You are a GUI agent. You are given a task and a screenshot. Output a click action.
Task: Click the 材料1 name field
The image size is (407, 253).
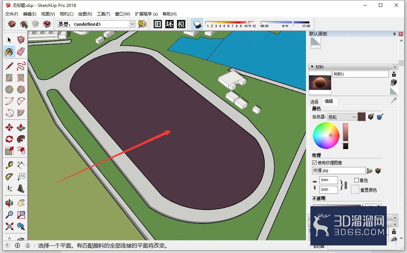(360, 74)
